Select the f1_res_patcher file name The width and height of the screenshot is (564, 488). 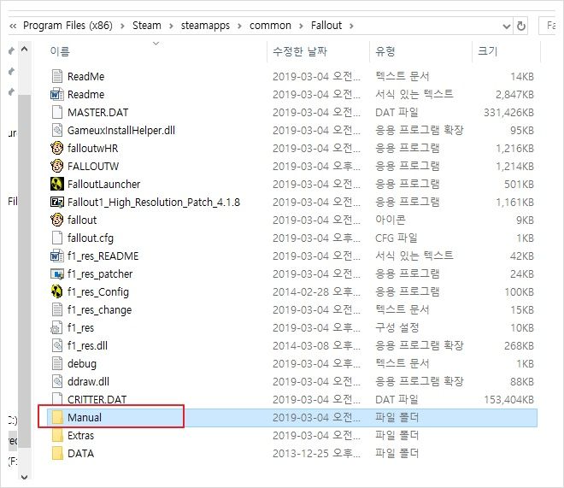pos(100,274)
